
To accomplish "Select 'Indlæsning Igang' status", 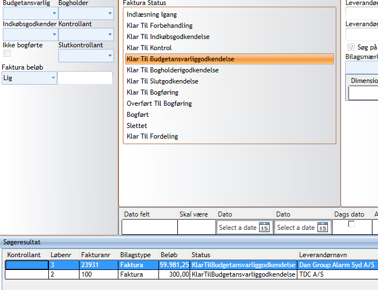I will coord(230,14).
